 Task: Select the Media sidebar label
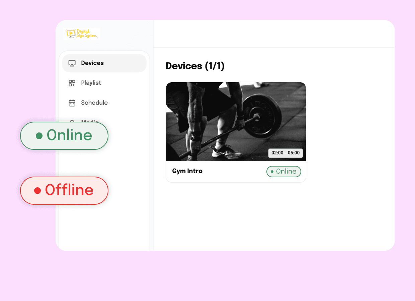click(90, 121)
